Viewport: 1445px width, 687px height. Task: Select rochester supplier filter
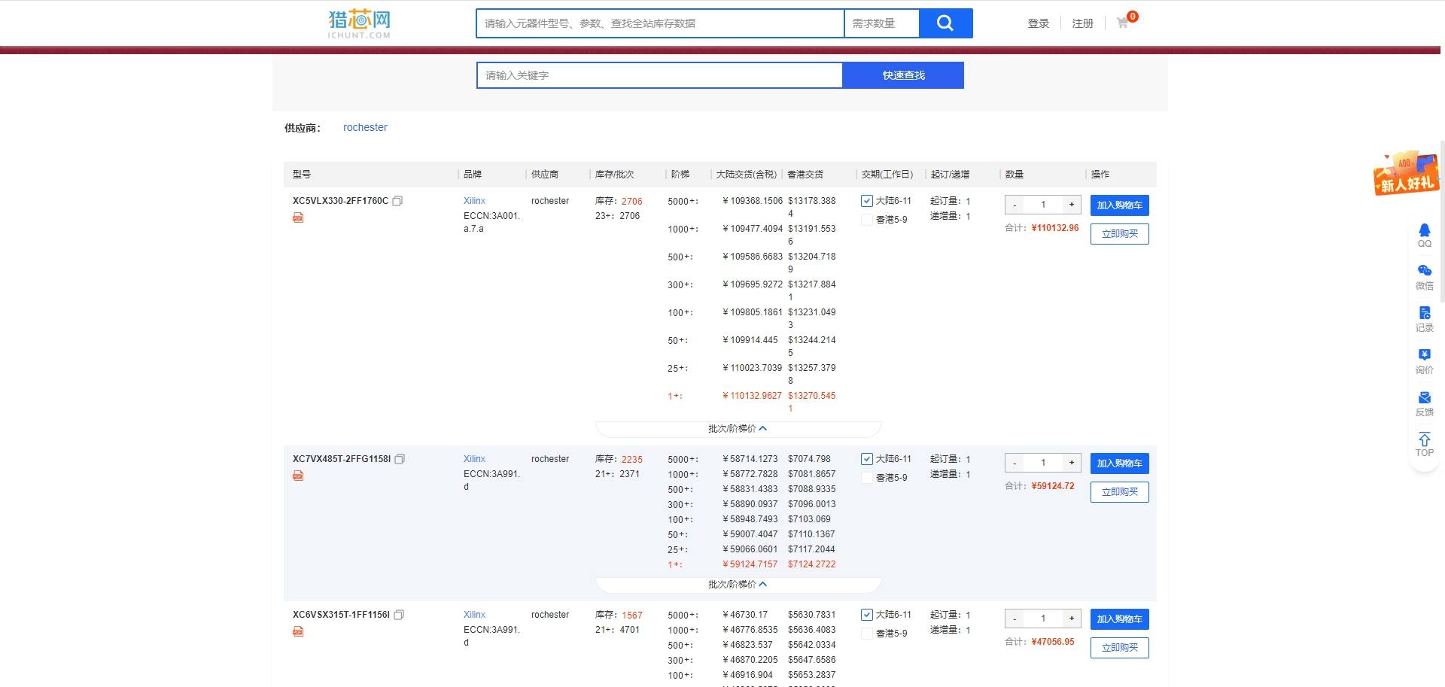pyautogui.click(x=365, y=127)
